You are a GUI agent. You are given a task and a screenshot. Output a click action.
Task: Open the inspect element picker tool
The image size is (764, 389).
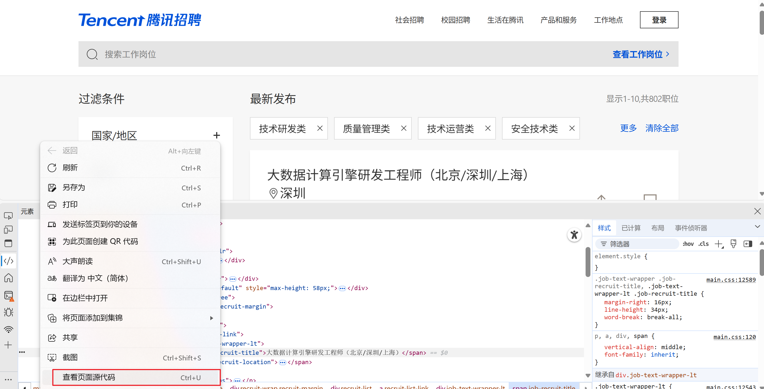8,216
